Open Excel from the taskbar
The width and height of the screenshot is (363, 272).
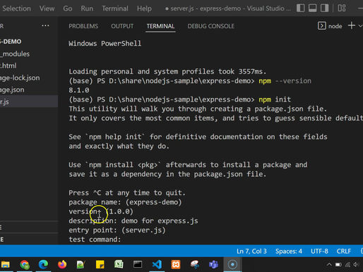click(x=119, y=265)
